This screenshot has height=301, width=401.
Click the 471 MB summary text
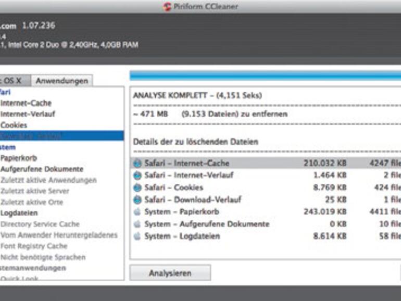151,114
